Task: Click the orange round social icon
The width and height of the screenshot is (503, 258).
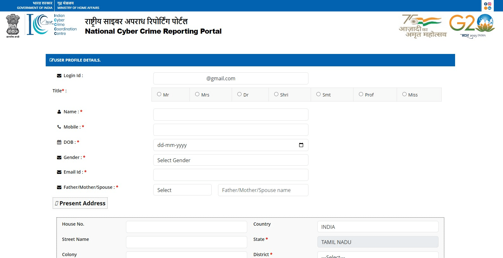Action: coord(486,8)
